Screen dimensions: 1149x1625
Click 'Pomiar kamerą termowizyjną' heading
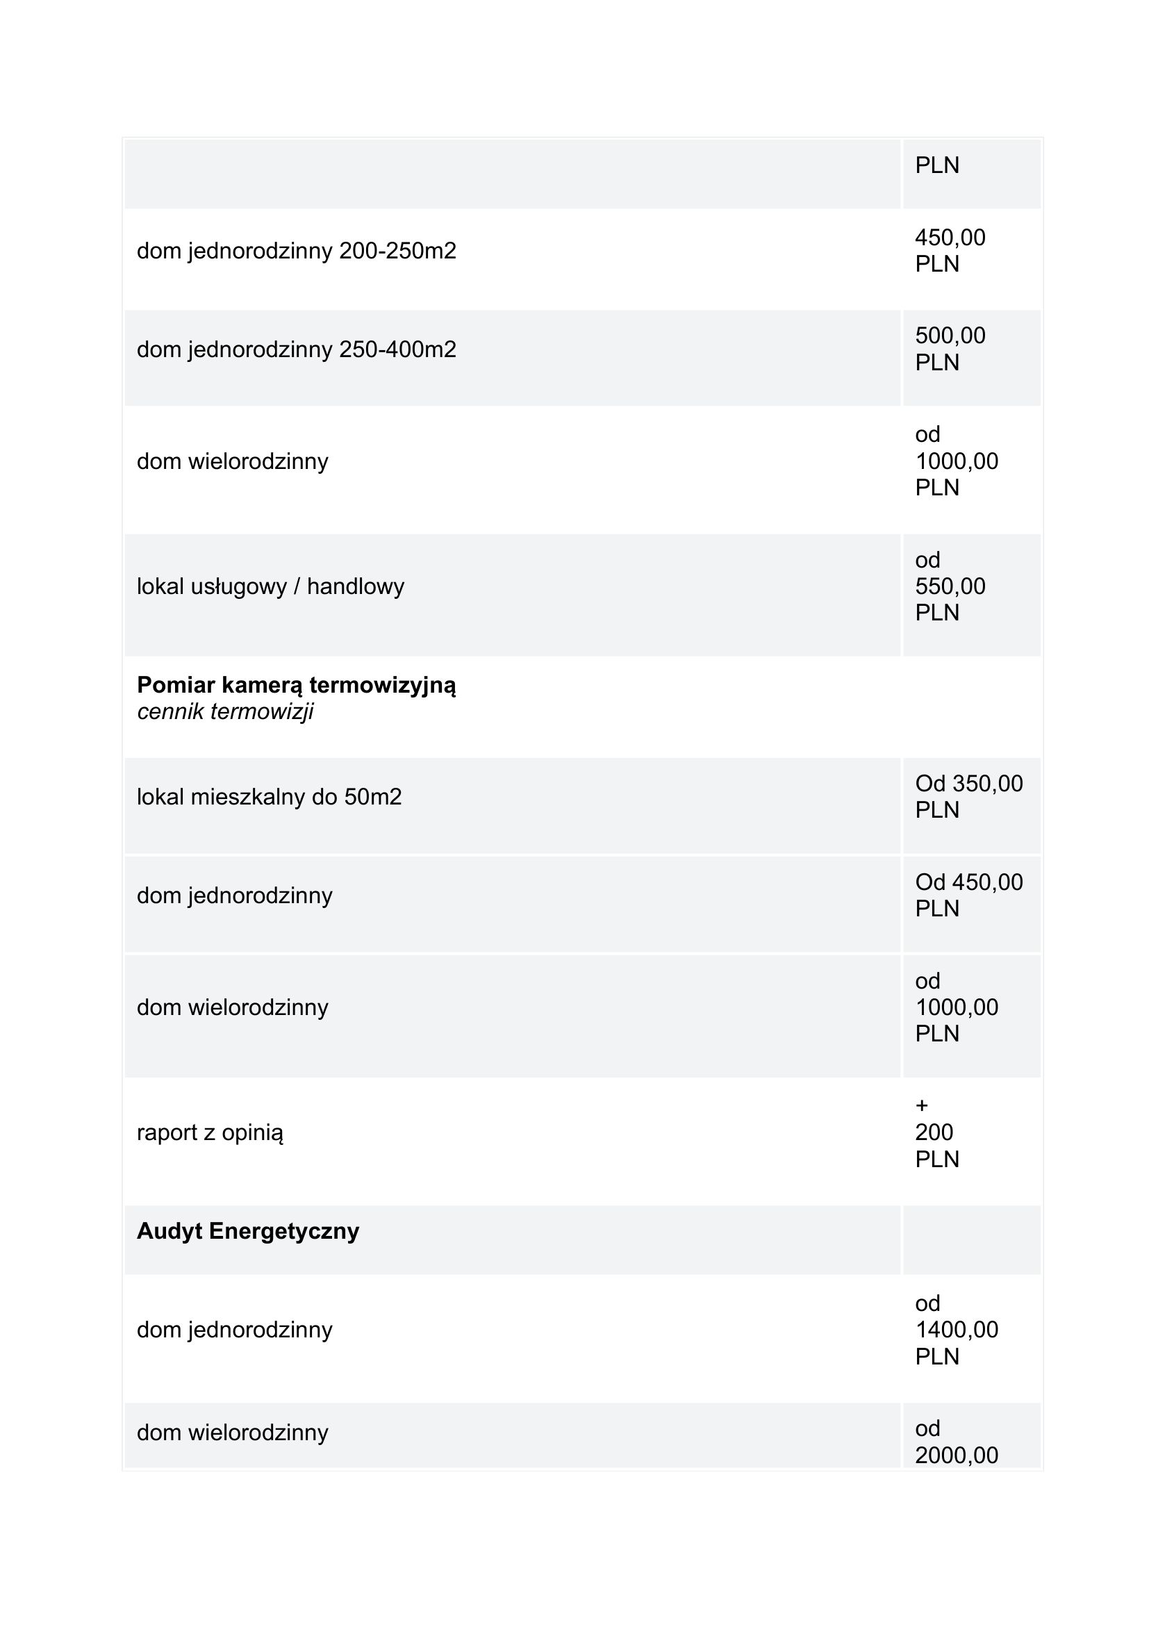pos(297,685)
